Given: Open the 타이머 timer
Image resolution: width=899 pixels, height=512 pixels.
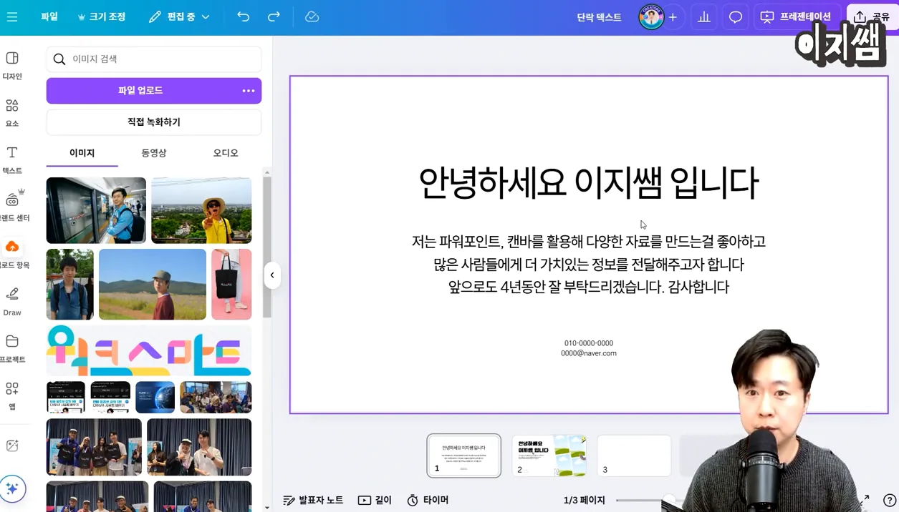Looking at the screenshot, I should 428,501.
